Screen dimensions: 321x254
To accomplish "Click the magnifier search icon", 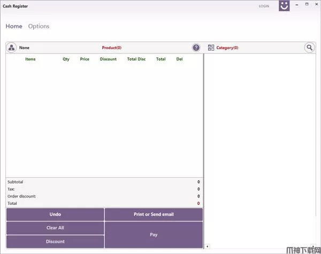I will (309, 47).
